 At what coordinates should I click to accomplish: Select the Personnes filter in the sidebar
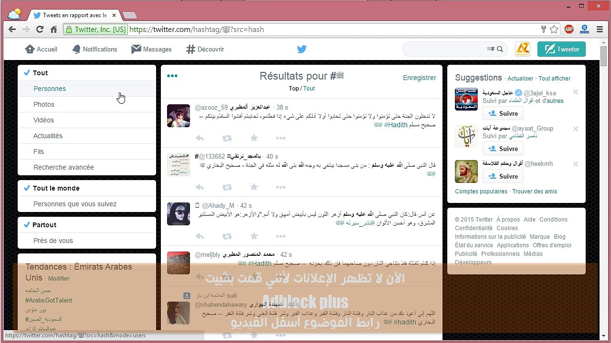(87, 89)
